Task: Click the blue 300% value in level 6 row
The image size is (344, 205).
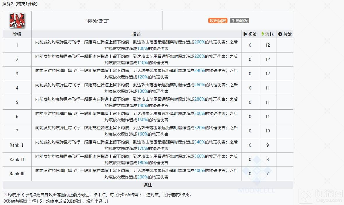Action: tap(200, 113)
